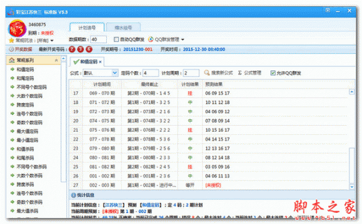362x224 pixels.
Task: Click the star icon beside 常规玩法
Action: (x=11, y=40)
